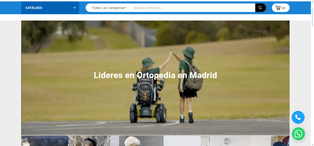Click the blue phone call bubble
This screenshot has width=314, height=146.
tap(298, 117)
